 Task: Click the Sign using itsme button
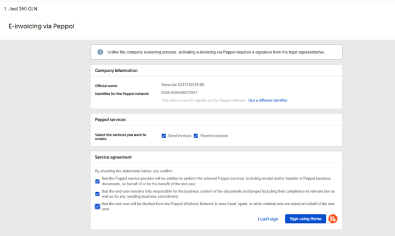[306, 218]
